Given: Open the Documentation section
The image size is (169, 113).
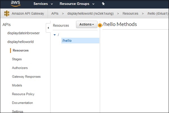Looking at the screenshot, I should point(22,103).
